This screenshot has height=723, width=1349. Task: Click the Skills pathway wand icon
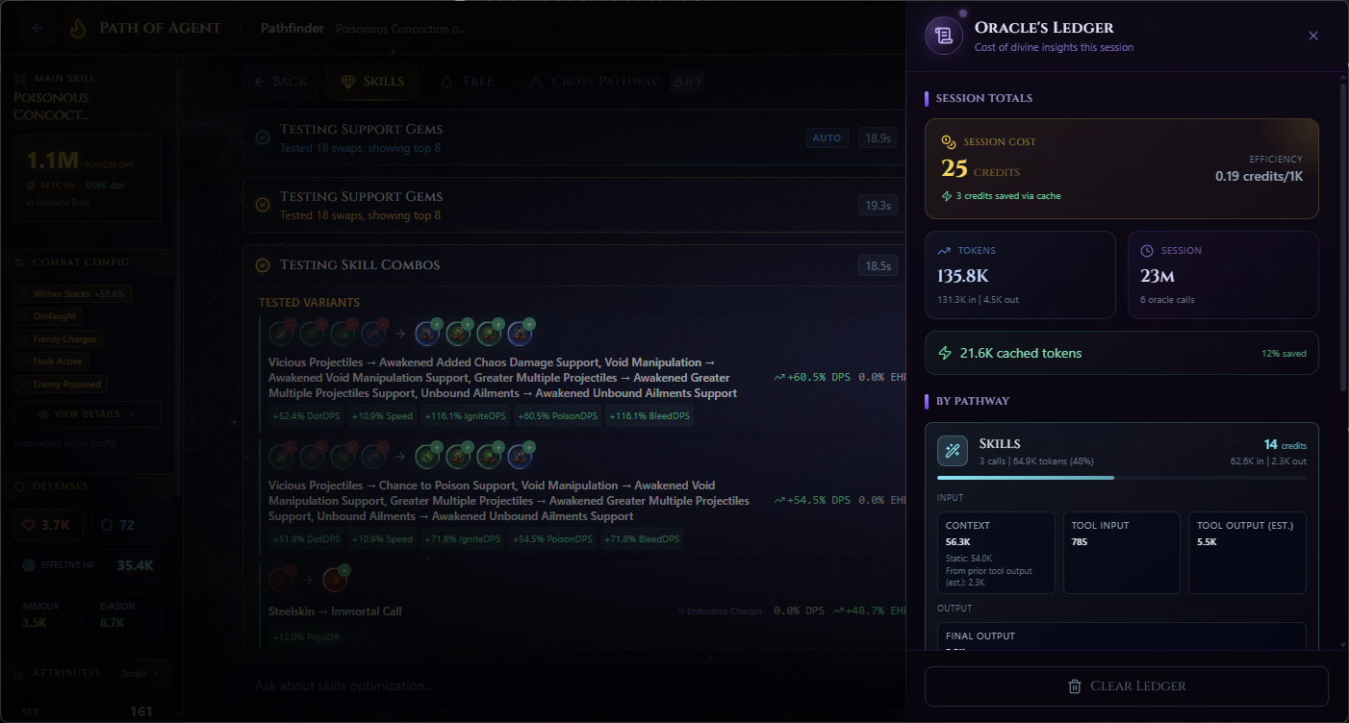[x=953, y=451]
